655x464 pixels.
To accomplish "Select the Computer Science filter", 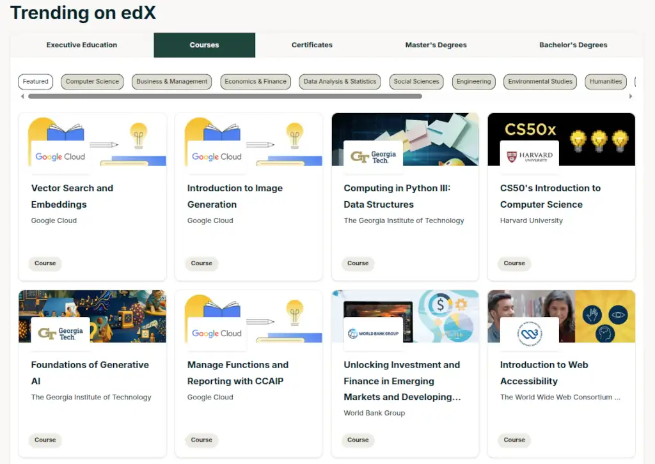I will (92, 81).
